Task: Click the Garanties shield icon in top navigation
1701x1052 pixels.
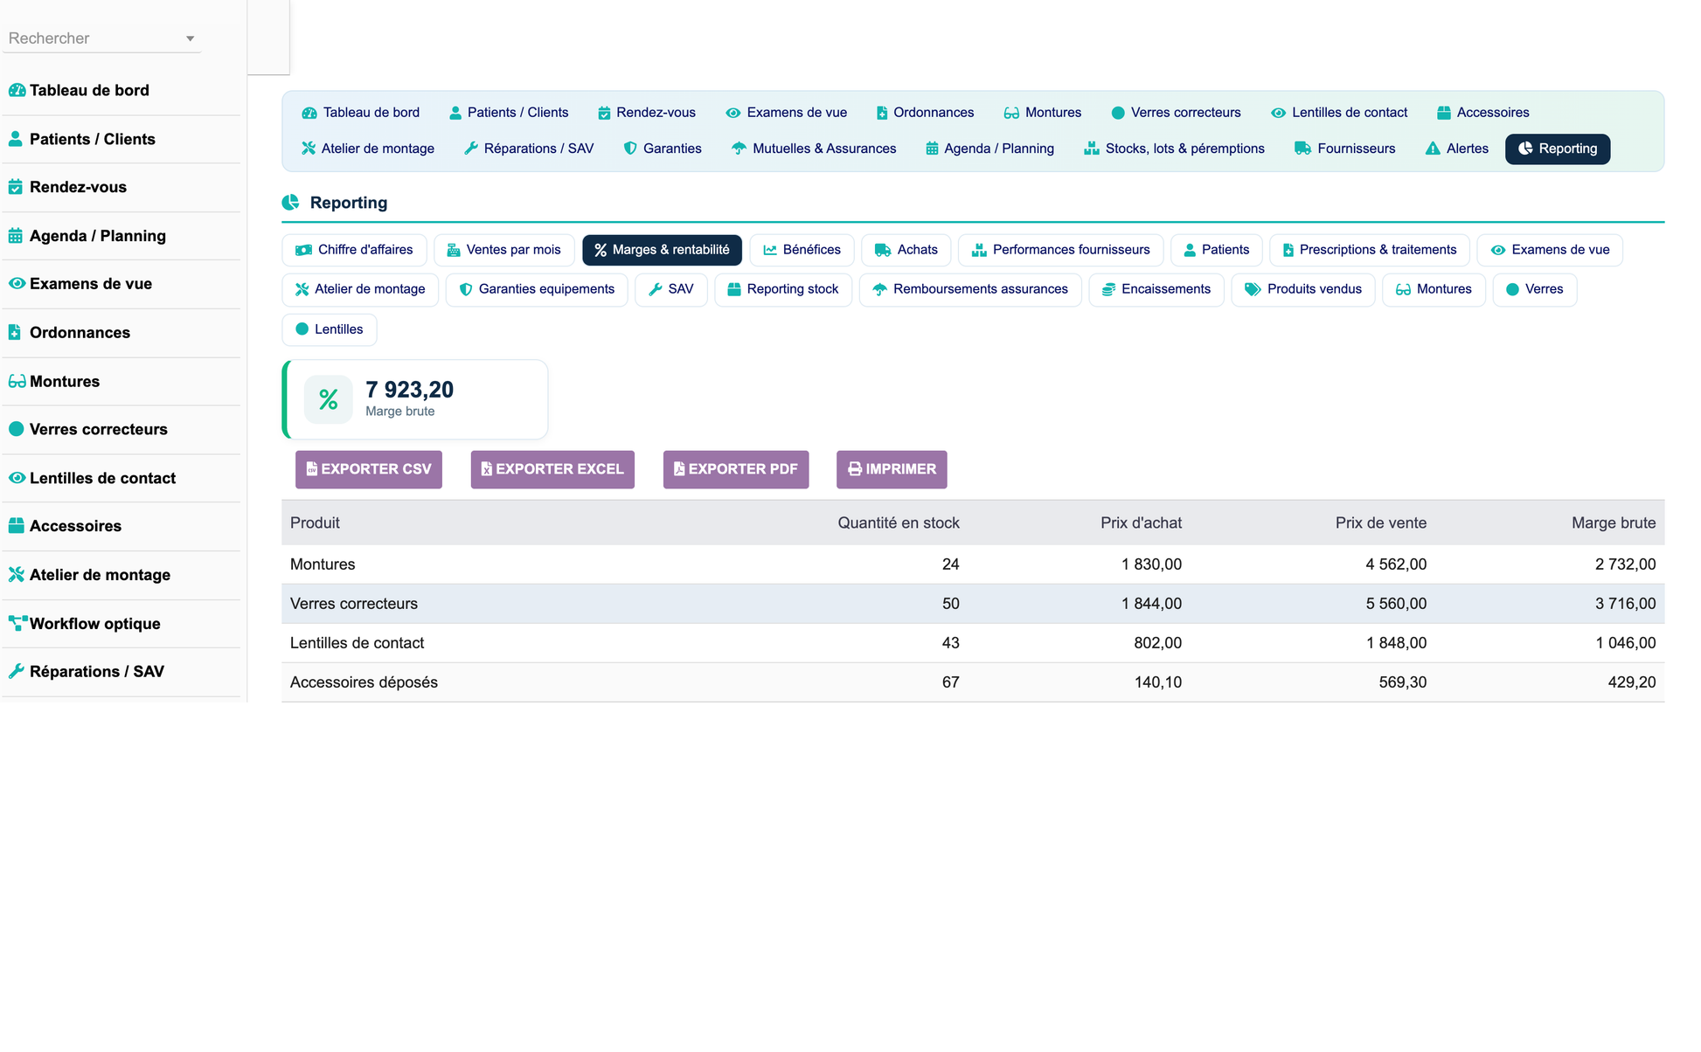Action: click(x=630, y=149)
